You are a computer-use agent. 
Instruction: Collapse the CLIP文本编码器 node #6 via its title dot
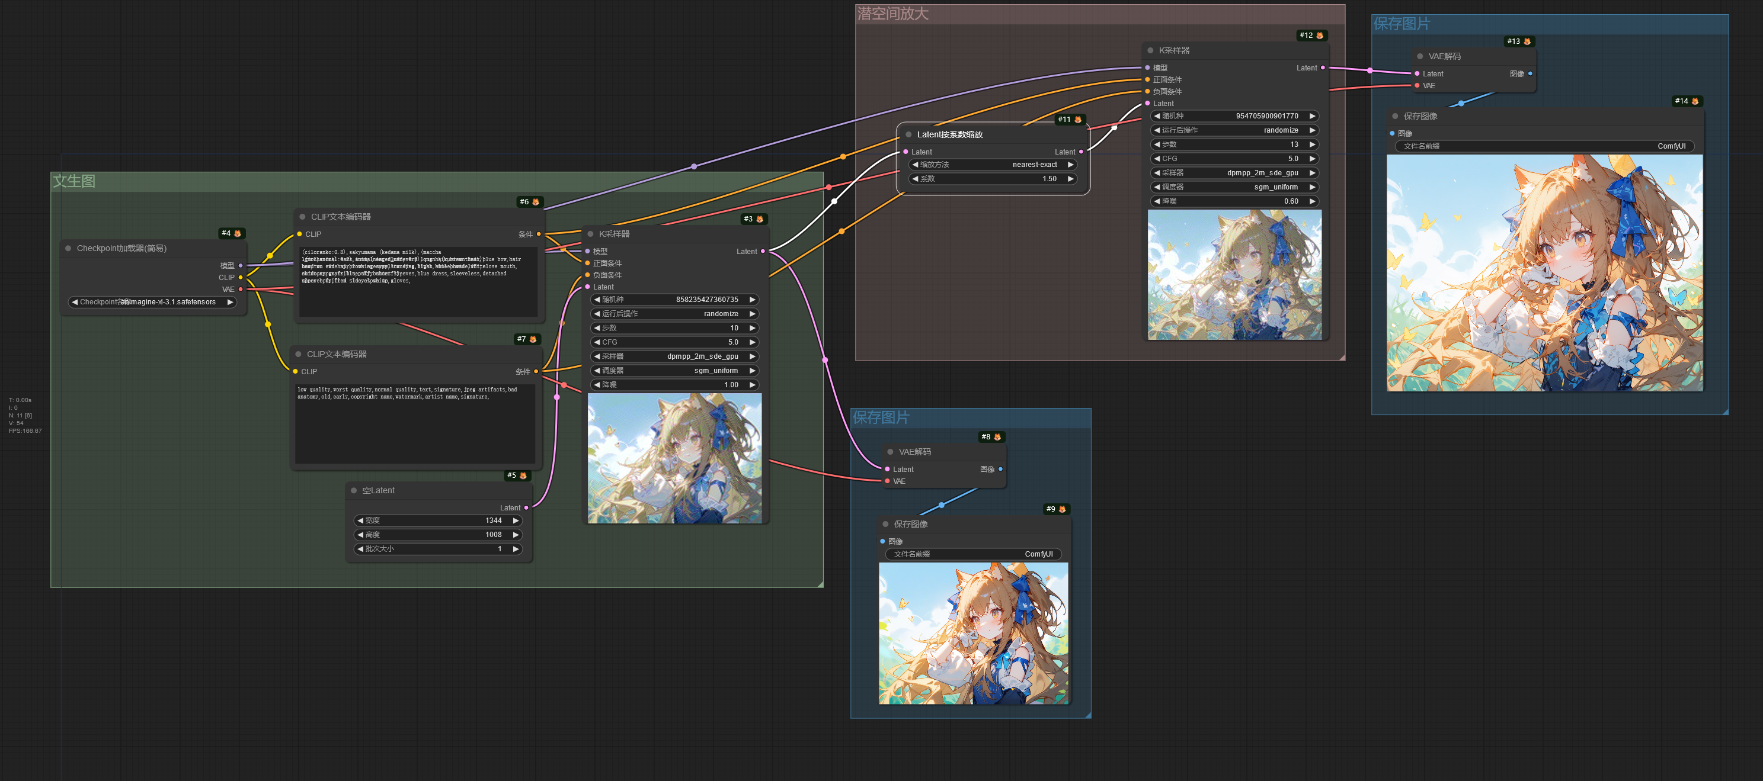[302, 216]
